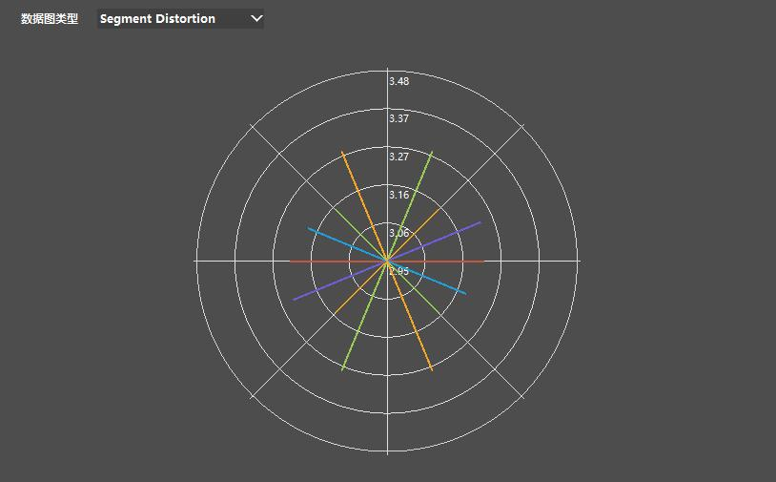Click the purple line's upper-right tip

(480, 222)
